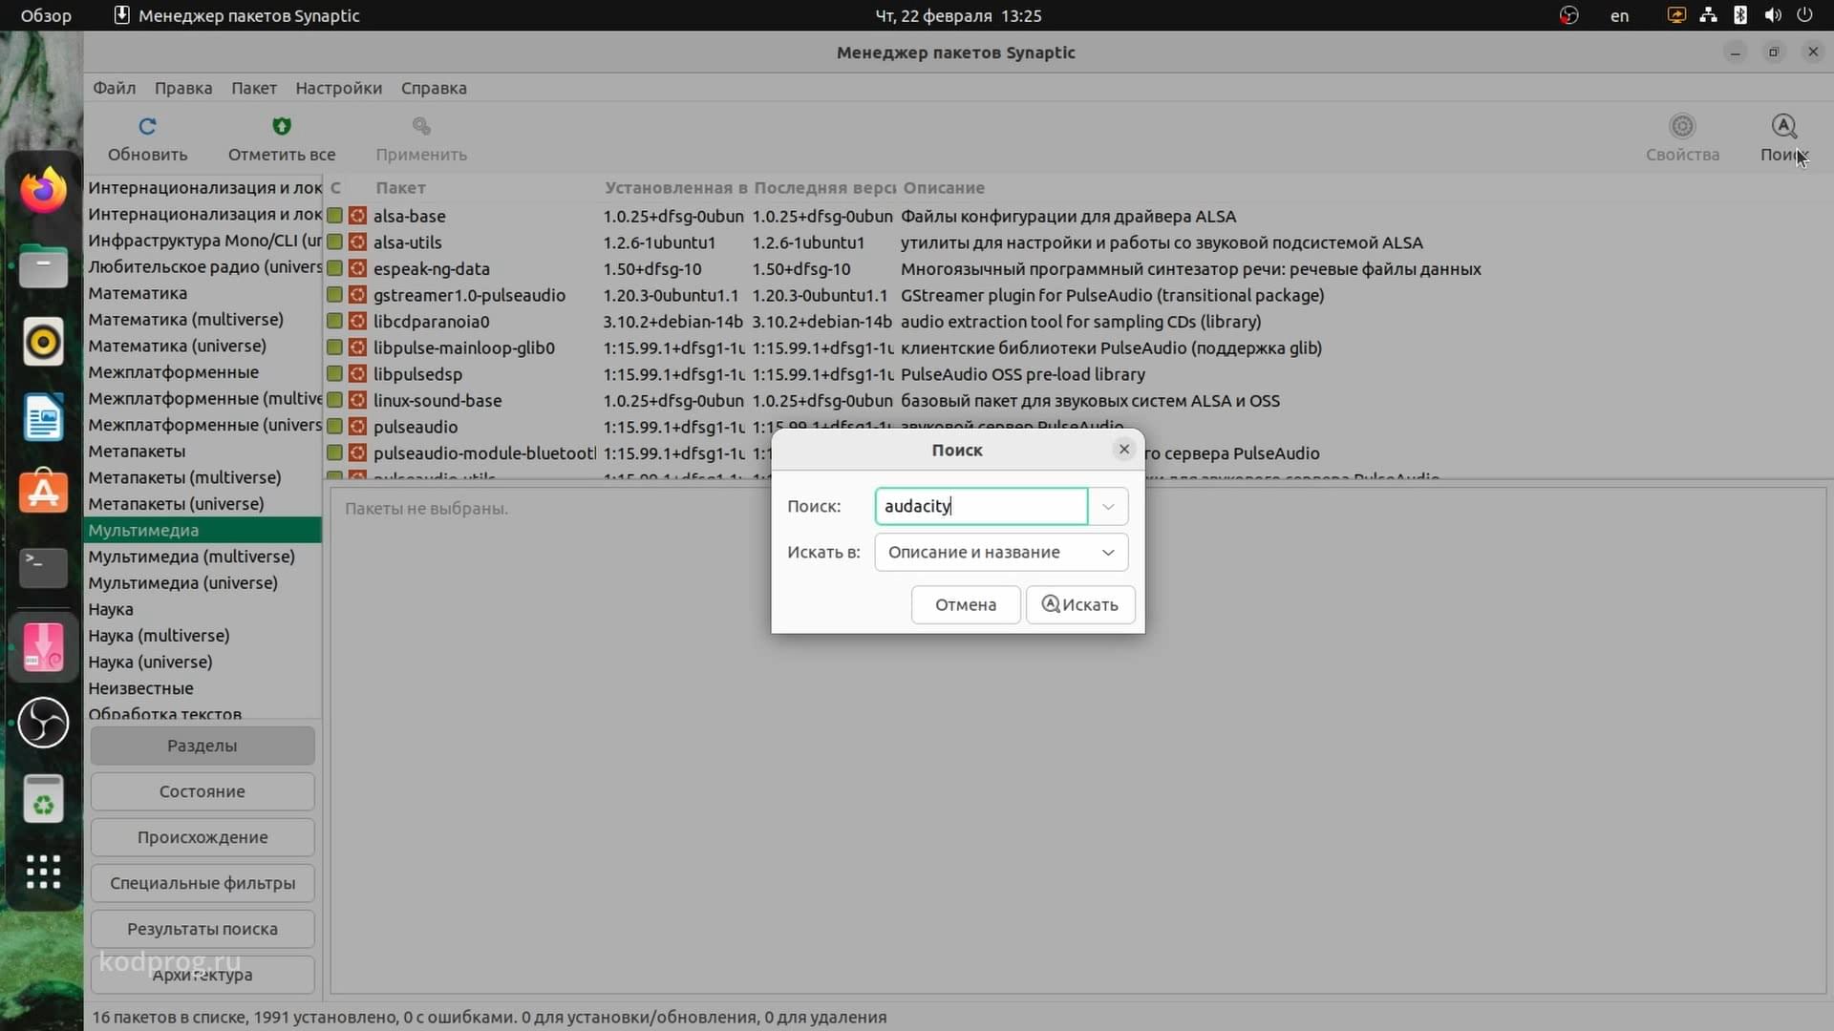This screenshot has height=1031, width=1834.
Task: Open the clock and calendar in top bar
Action: click(958, 15)
